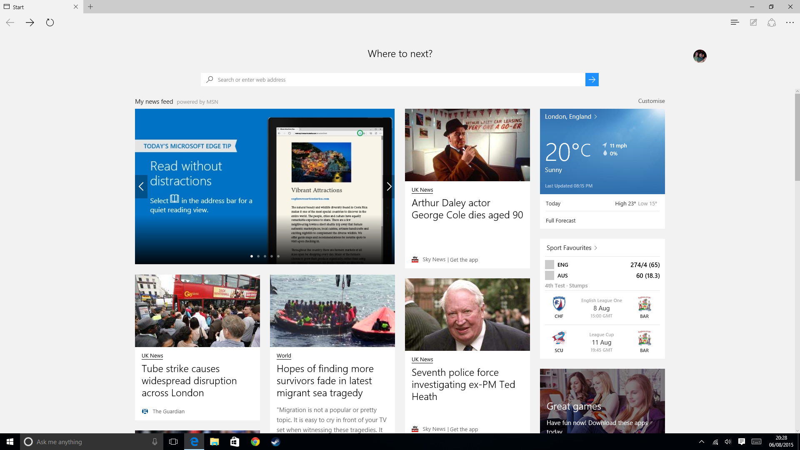Click the BAR crest in English League One fixture
800x450 pixels.
click(x=644, y=304)
